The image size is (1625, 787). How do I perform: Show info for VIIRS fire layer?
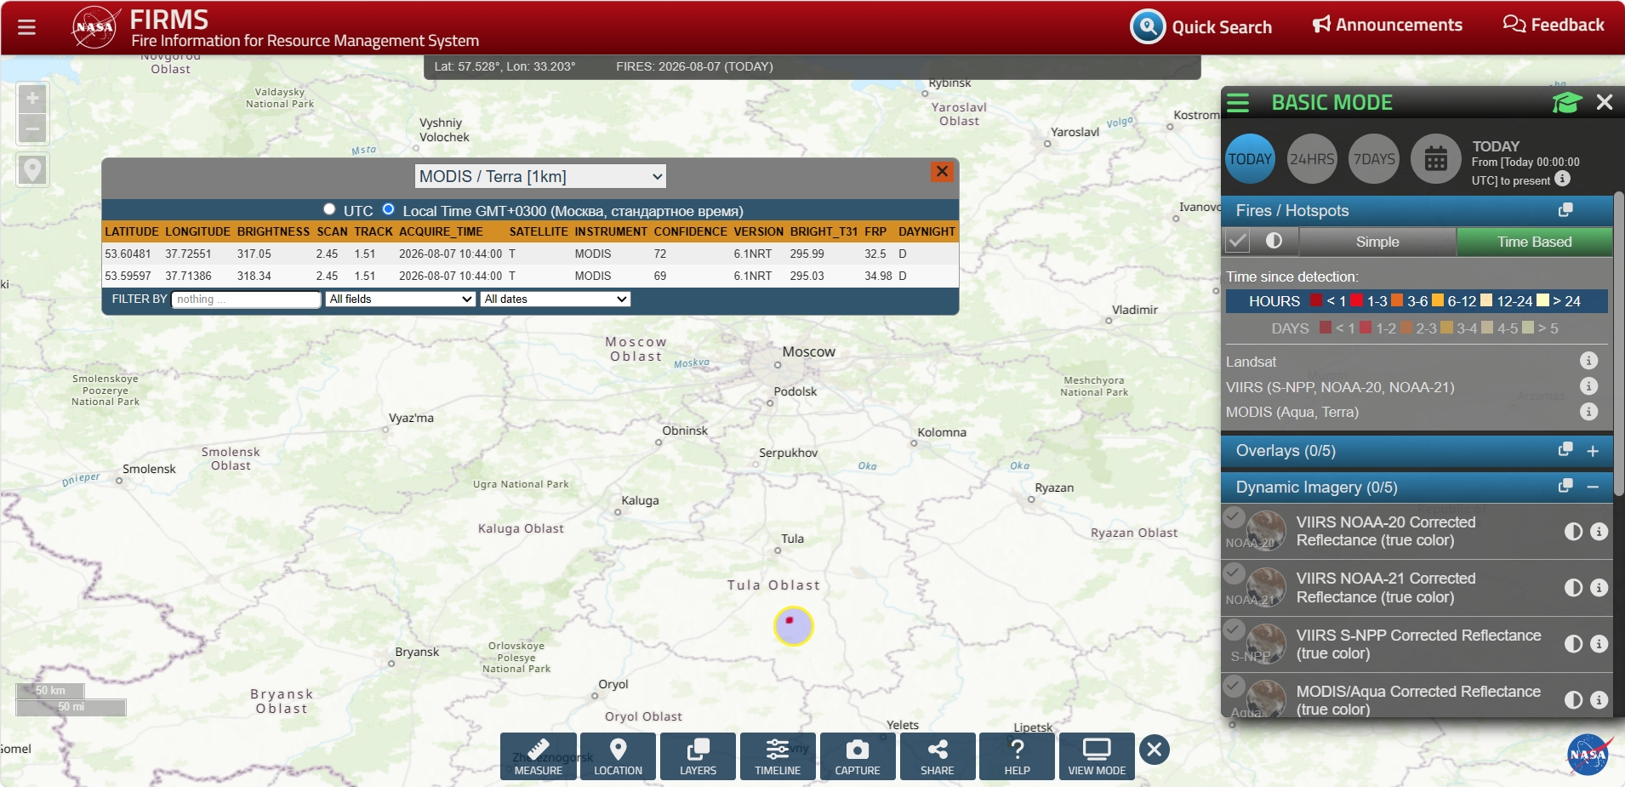[x=1588, y=386]
